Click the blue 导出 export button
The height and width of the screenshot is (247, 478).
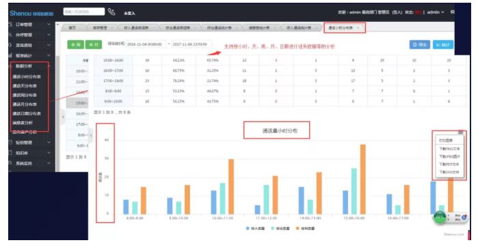point(419,45)
